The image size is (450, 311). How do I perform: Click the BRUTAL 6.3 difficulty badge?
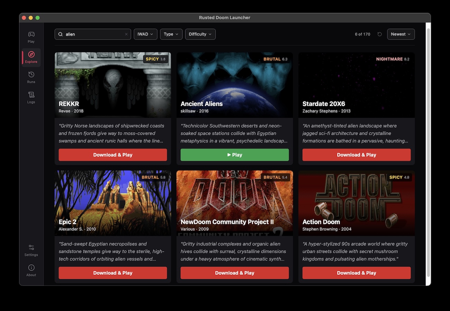(x=276, y=59)
